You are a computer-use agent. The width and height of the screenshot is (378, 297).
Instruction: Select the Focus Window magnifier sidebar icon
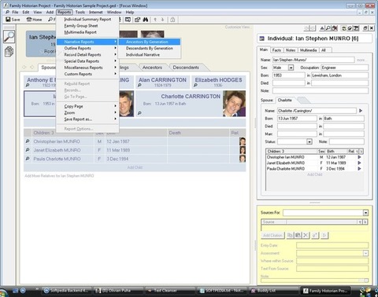click(9, 36)
